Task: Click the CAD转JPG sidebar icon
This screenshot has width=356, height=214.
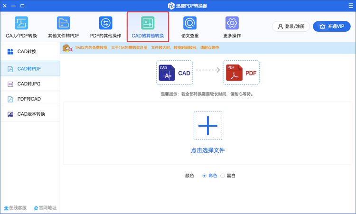Action: 10,84
